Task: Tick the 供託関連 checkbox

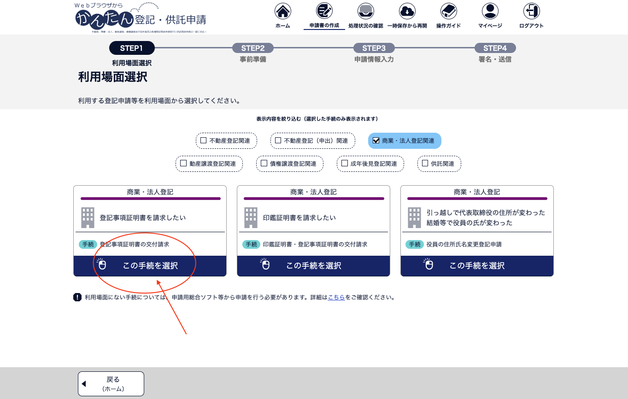Action: click(x=425, y=163)
